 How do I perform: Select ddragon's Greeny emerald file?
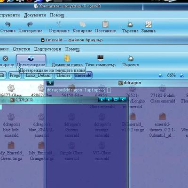coord(72,125)
